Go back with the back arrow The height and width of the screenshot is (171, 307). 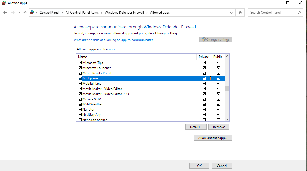pos(5,13)
